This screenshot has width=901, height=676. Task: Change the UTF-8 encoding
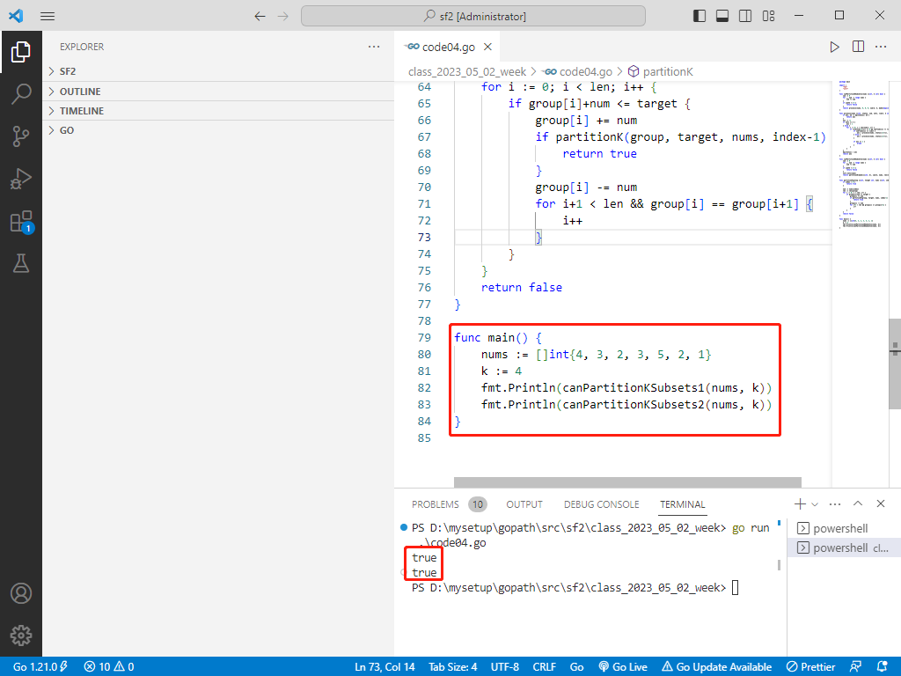[x=504, y=666]
